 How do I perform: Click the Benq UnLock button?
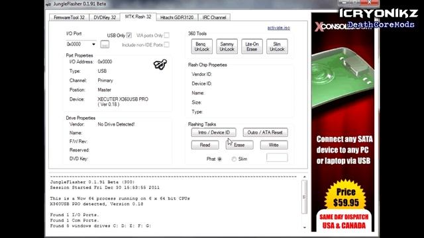201,46
